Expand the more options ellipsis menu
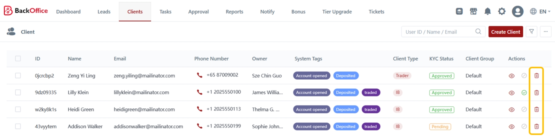The height and width of the screenshot is (138, 555). coord(546,32)
